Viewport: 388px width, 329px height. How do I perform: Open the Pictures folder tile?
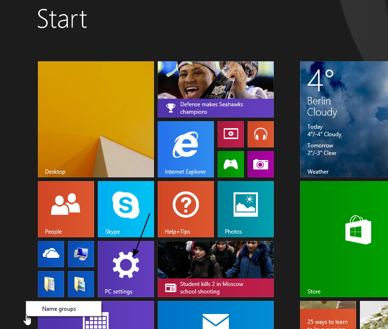click(81, 284)
